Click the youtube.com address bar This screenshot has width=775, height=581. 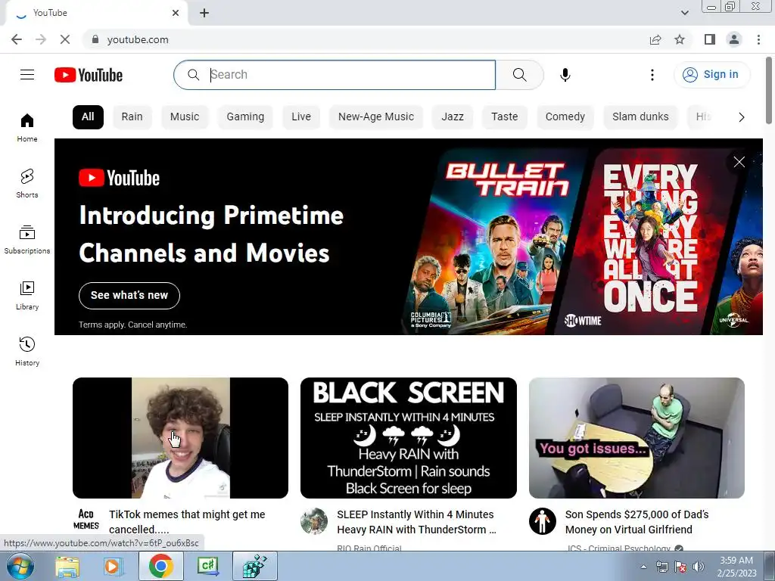point(366,39)
